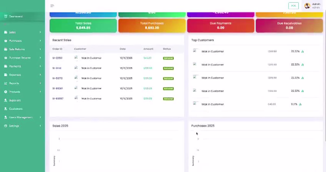Expand the Sale Returns submenu chevron
Image resolution: width=326 pixels, height=172 pixels.
point(40,49)
